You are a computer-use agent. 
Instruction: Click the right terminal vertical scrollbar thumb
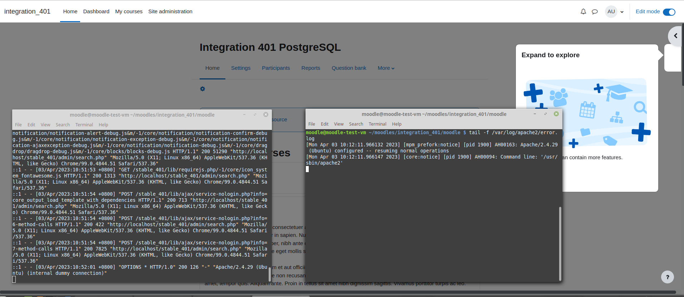(560, 243)
